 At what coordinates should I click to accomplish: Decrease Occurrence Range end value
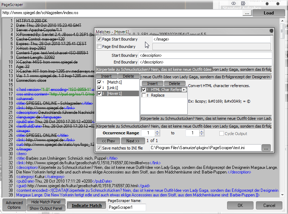201,134
